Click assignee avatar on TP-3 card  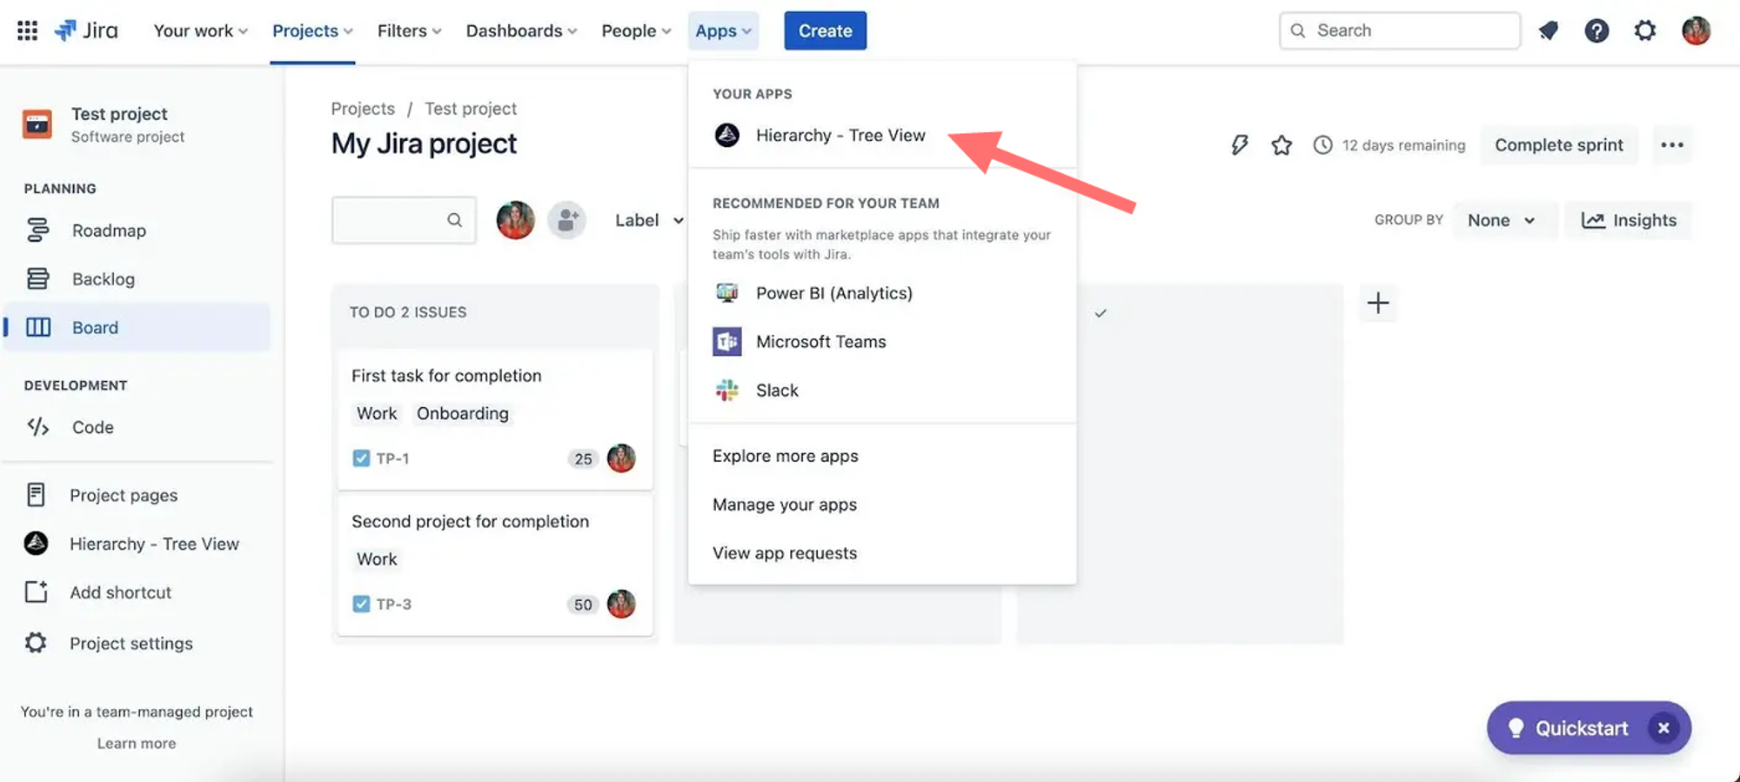coord(621,604)
